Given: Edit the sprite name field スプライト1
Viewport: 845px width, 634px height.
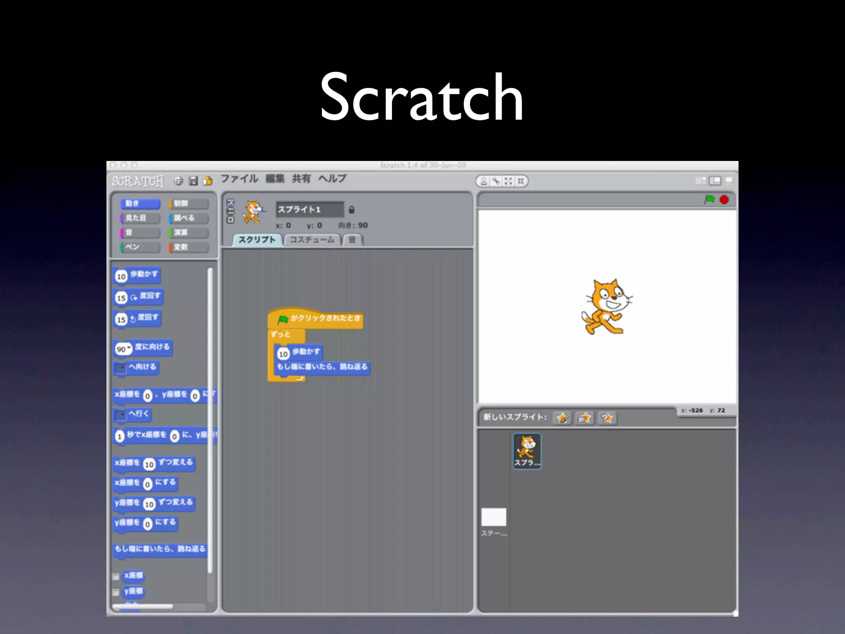Looking at the screenshot, I should tap(310, 209).
